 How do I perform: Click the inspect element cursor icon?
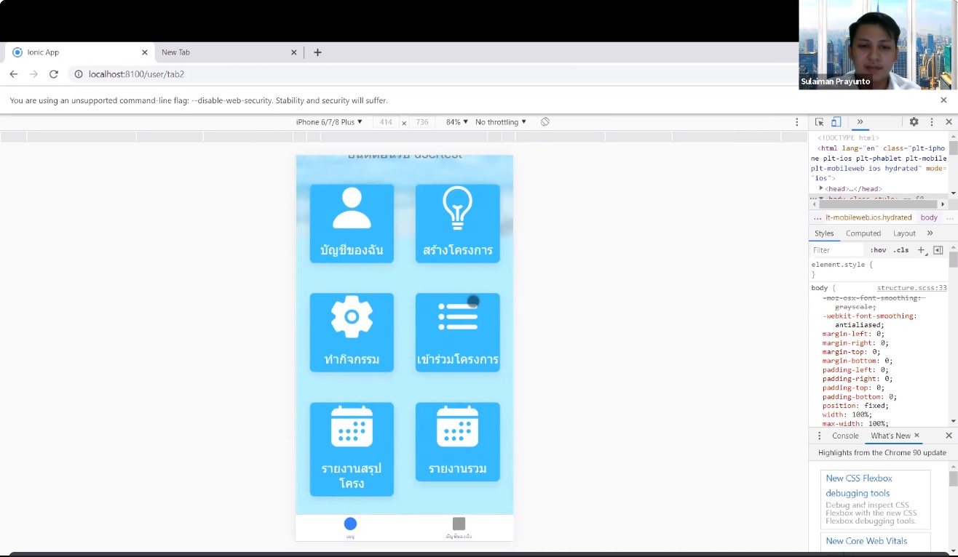click(820, 122)
